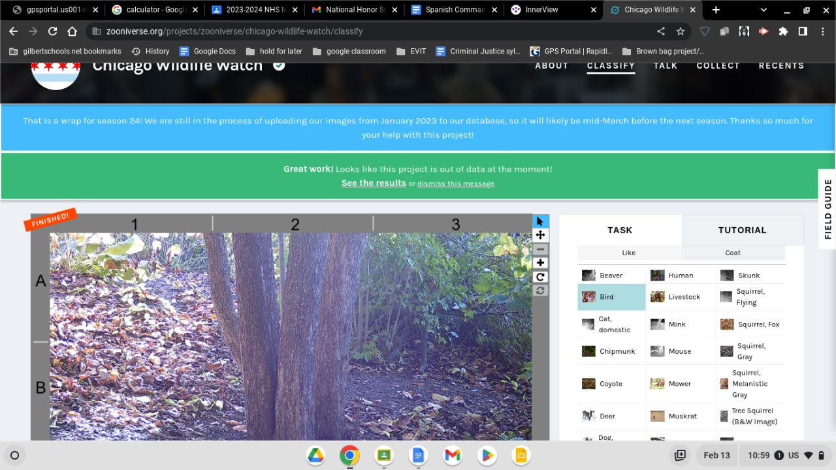This screenshot has height=470, width=836.
Task: Choose Coyote in the species list
Action: [612, 384]
